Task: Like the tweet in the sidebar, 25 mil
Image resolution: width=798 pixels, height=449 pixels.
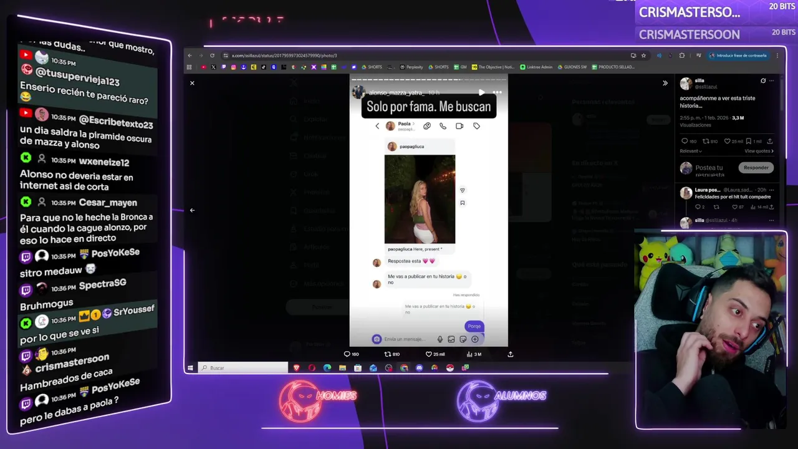Action: click(734, 142)
